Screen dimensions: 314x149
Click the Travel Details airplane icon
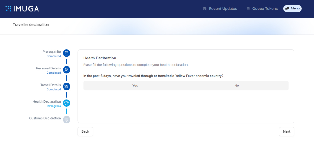66,86
